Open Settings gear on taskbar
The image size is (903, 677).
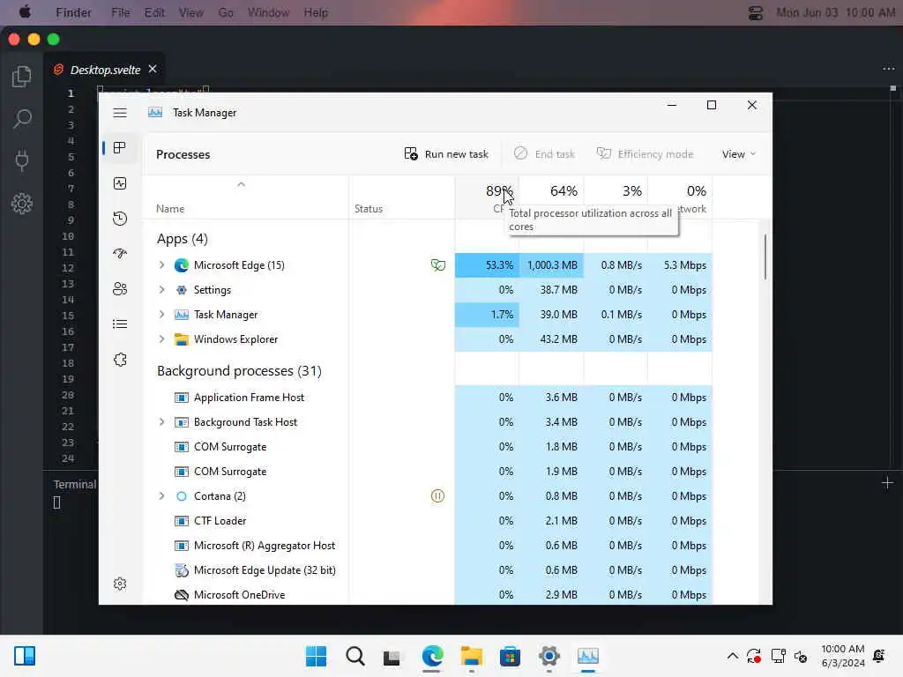pyautogui.click(x=549, y=656)
